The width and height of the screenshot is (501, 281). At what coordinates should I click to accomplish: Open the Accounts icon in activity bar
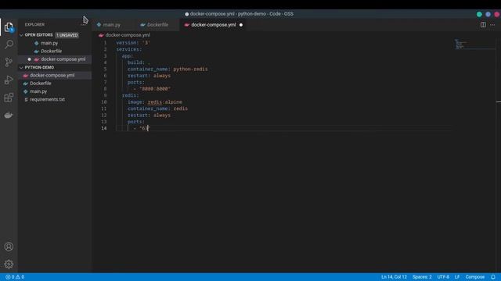pyautogui.click(x=9, y=247)
